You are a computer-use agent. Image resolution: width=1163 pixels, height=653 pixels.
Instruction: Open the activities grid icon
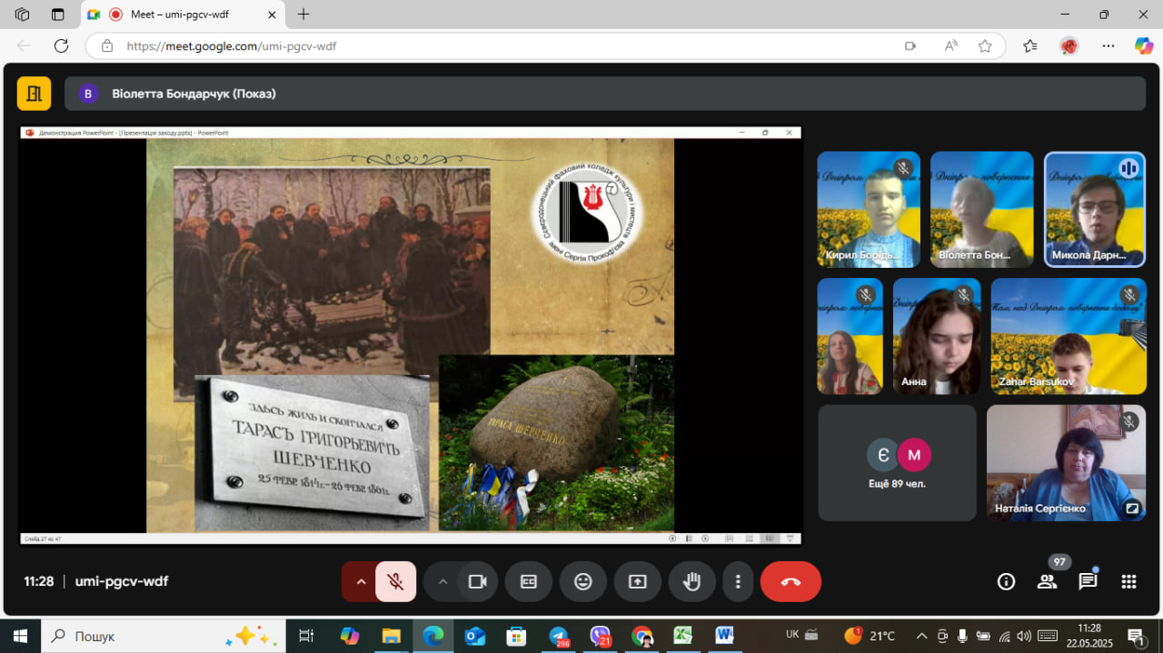pyautogui.click(x=1128, y=581)
